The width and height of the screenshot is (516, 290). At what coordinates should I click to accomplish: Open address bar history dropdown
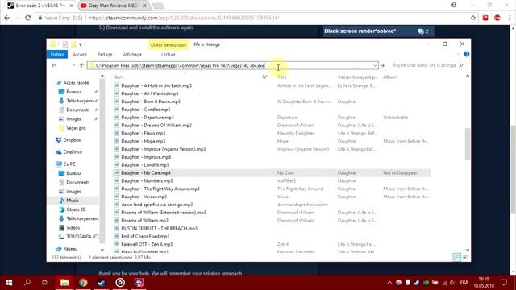click(375, 66)
